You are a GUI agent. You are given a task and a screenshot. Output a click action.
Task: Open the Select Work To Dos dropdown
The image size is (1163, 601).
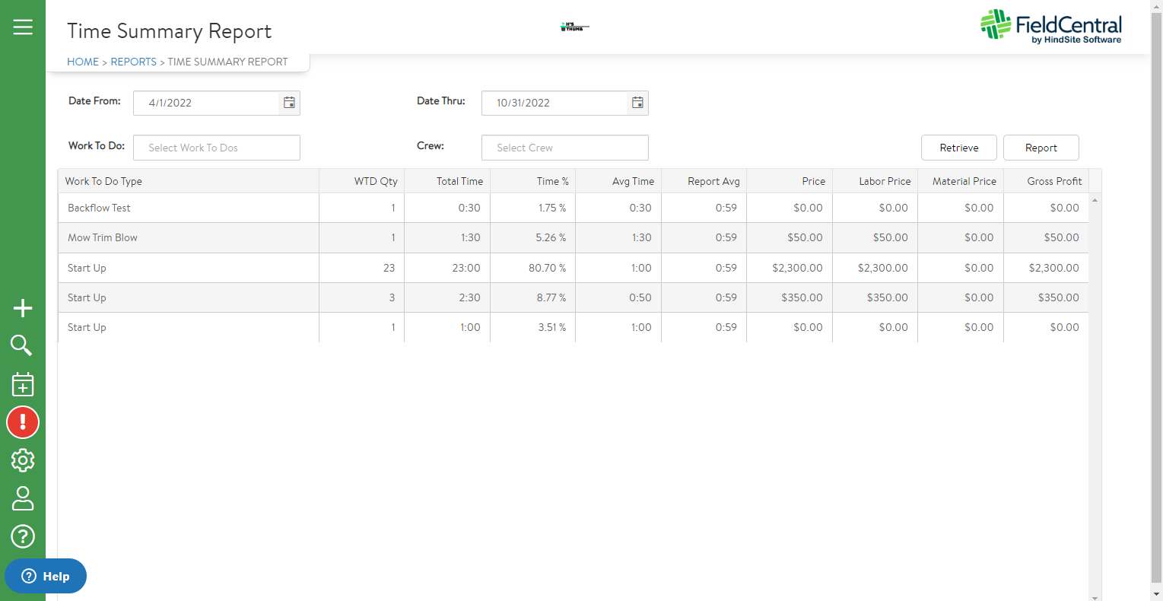pos(216,147)
